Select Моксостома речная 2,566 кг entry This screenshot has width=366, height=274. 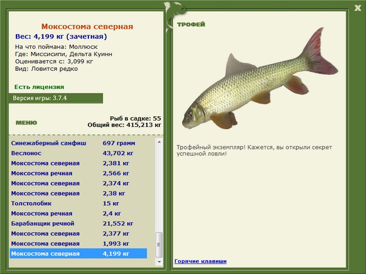(79, 174)
